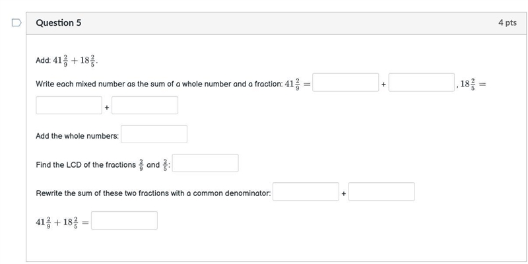Image resolution: width=528 pixels, height=264 pixels.
Task: Select second common denominator fraction box
Action: coord(381,191)
